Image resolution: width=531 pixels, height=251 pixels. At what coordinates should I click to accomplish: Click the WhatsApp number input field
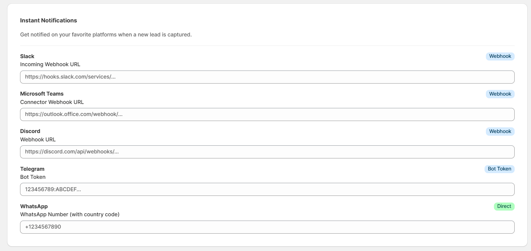click(x=267, y=227)
